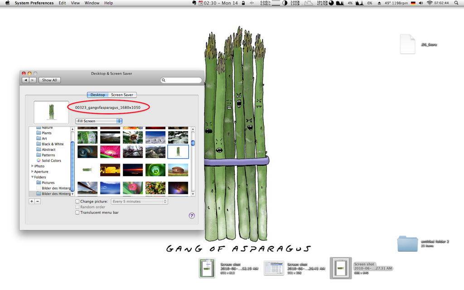Open the Every 5 minutes dropdown
Image resolution: width=464 pixels, height=290 pixels.
point(140,201)
